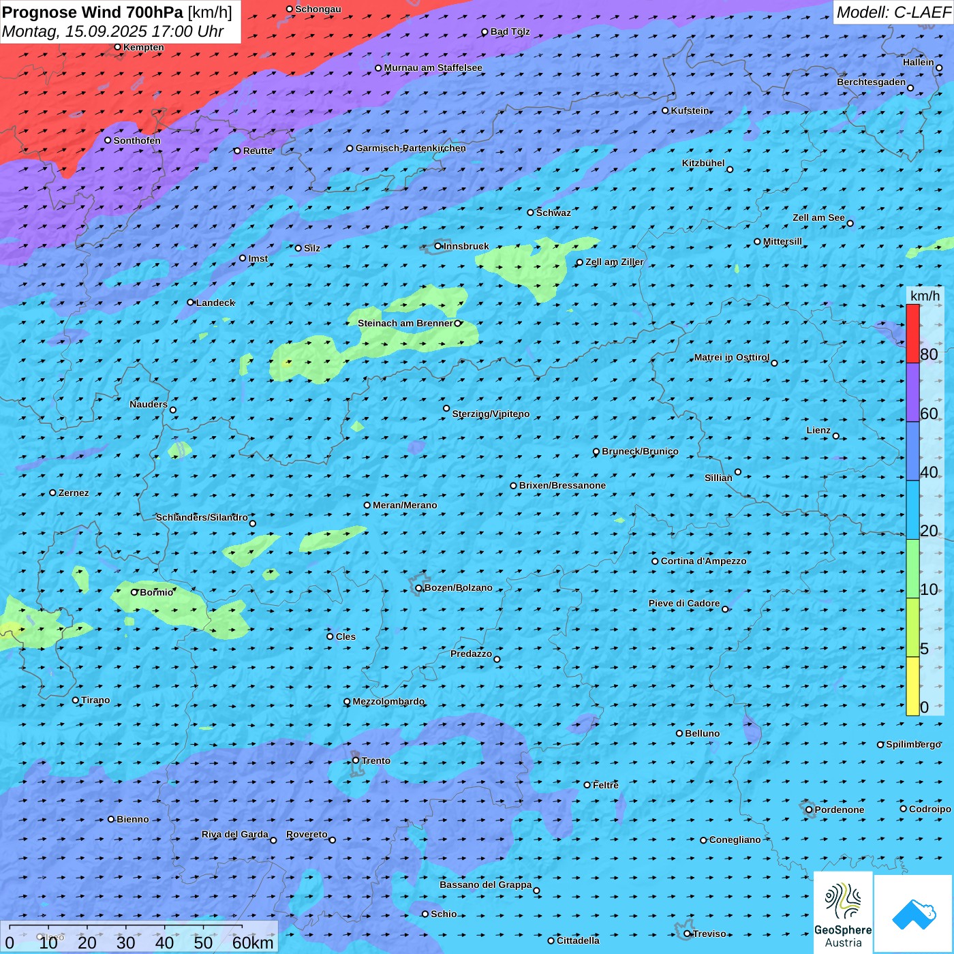
Task: Click the 'Pieve di Cadore' label
Action: [684, 603]
